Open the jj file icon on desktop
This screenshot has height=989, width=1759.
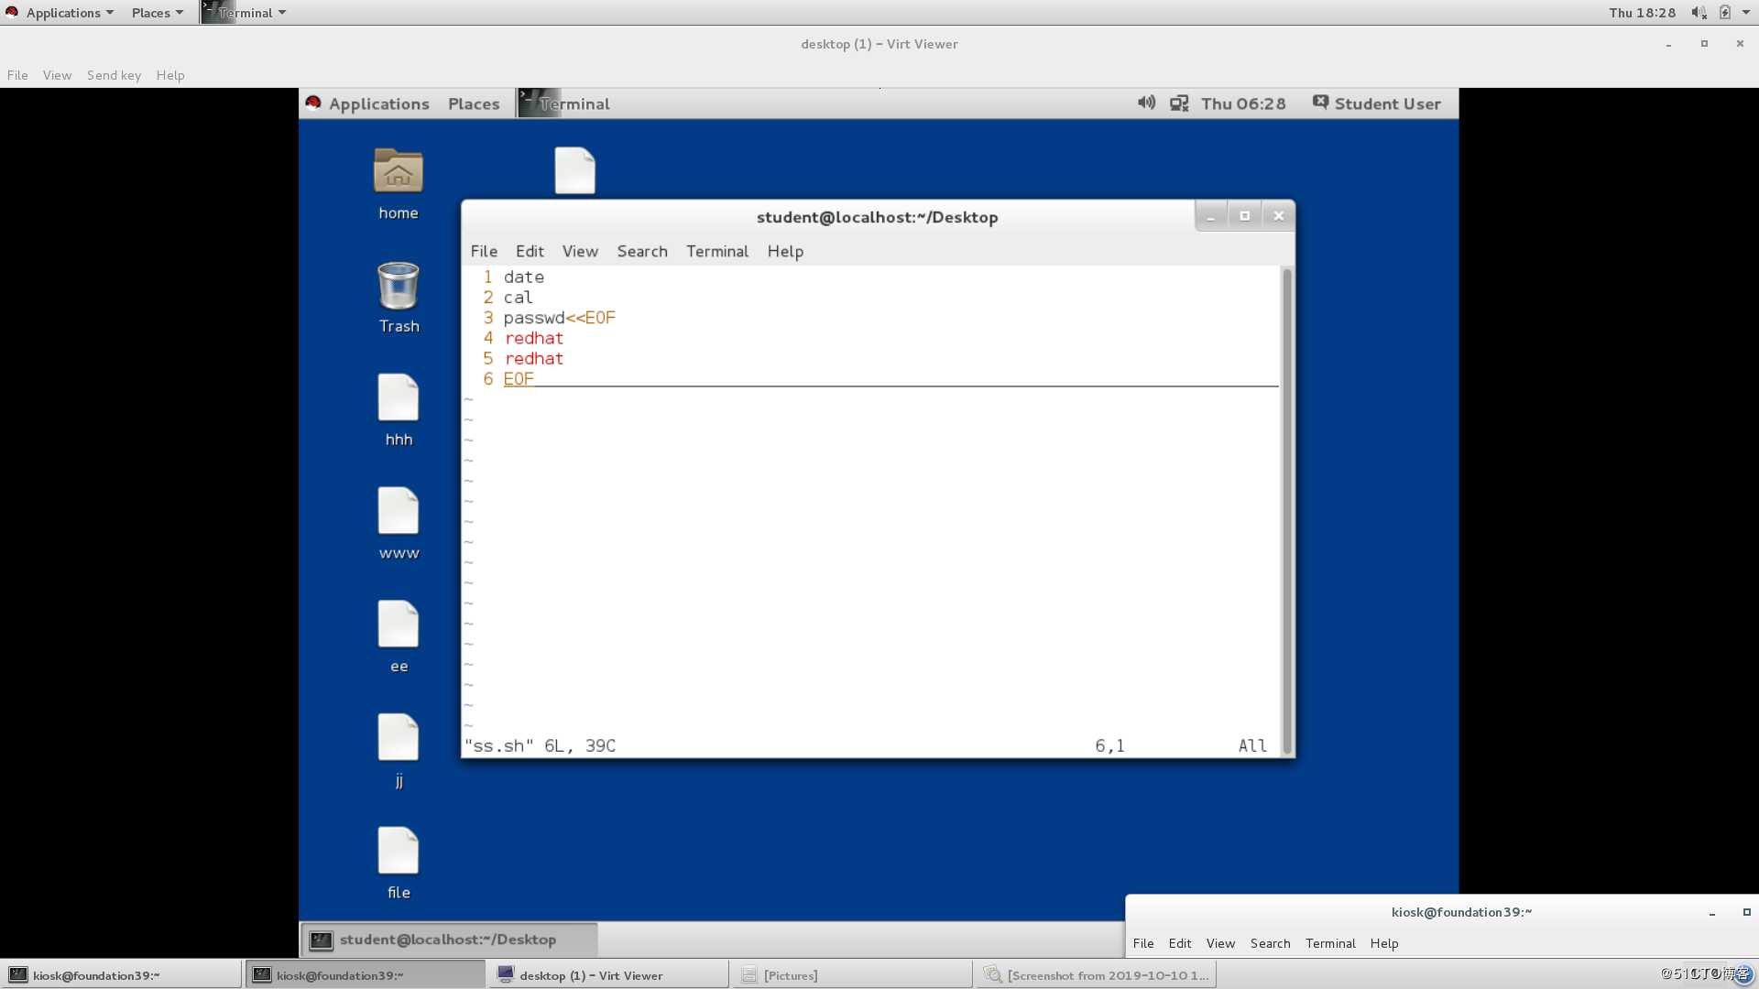point(398,745)
